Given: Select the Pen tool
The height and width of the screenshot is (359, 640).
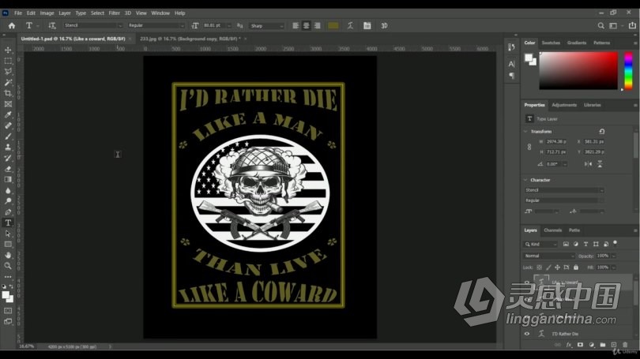Looking at the screenshot, I should (x=8, y=212).
